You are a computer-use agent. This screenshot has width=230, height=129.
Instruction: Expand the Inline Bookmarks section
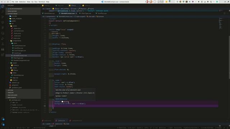tap(23, 9)
